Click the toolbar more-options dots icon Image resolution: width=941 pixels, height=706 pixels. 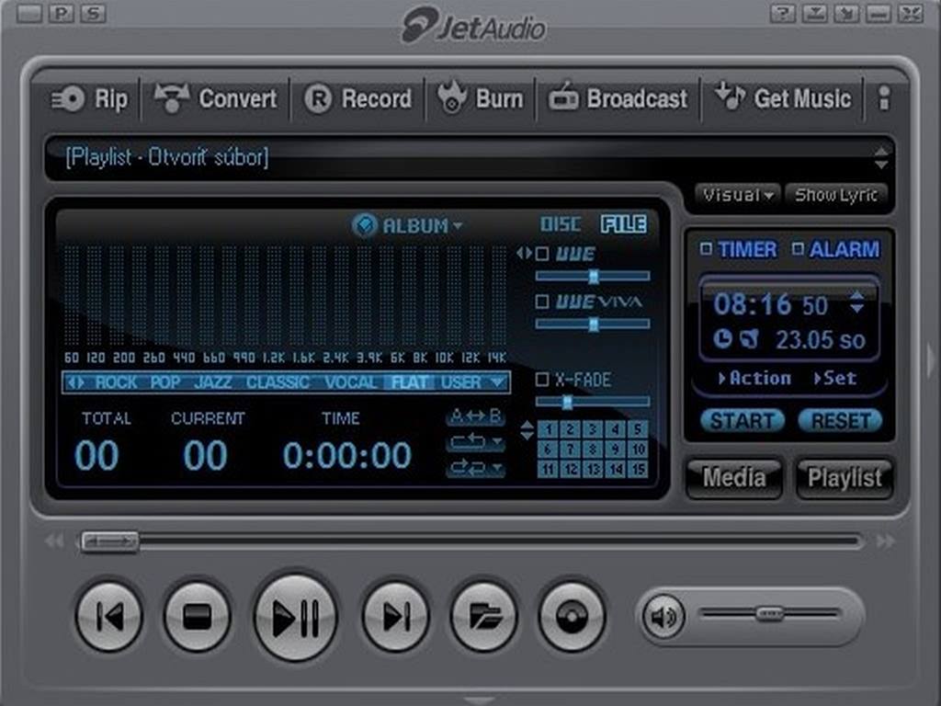click(x=884, y=98)
